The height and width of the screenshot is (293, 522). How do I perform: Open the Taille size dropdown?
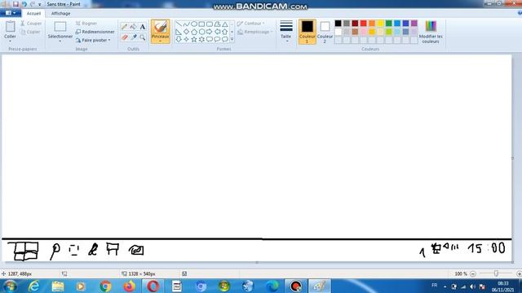tap(286, 32)
